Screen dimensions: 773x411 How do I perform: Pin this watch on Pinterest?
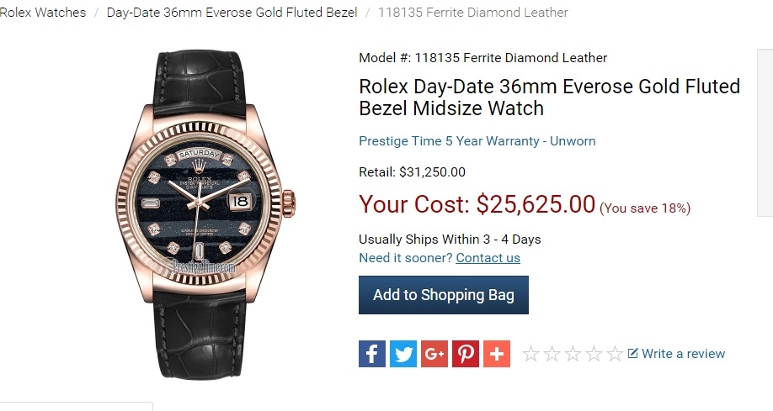466,353
